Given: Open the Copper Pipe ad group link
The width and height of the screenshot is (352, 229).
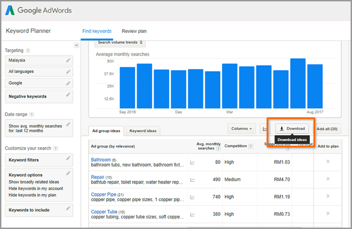Looking at the screenshot, I should [103, 194].
